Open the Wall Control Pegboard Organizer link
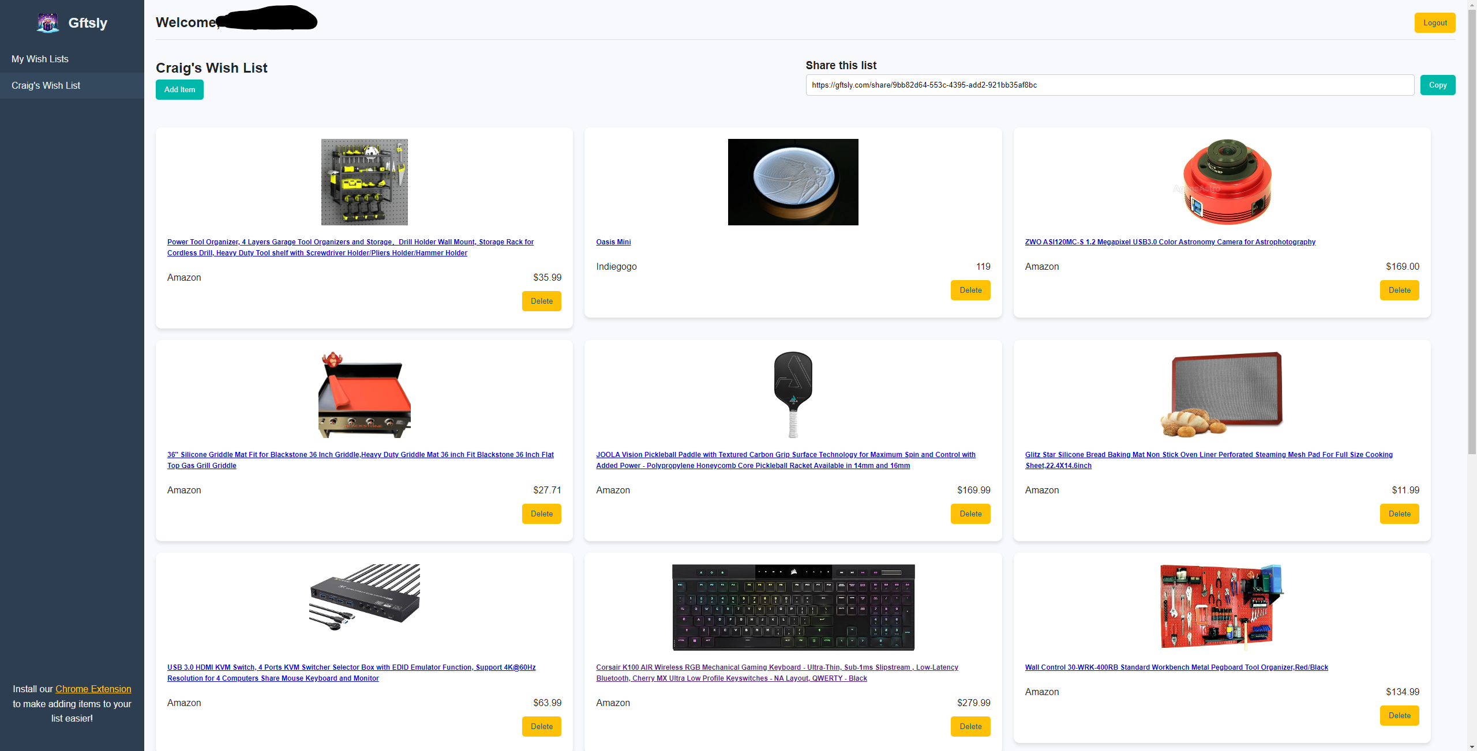This screenshot has height=751, width=1477. pyautogui.click(x=1176, y=667)
